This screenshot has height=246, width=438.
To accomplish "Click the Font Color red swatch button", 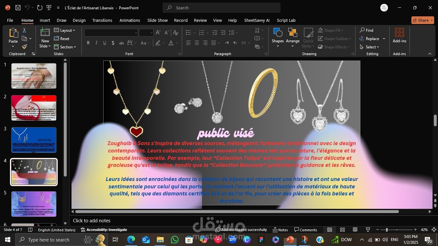I will 171,43.
